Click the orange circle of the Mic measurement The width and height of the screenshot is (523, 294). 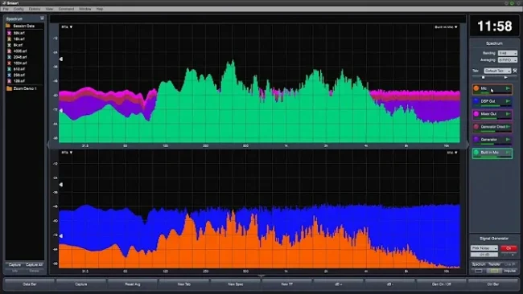476,88
